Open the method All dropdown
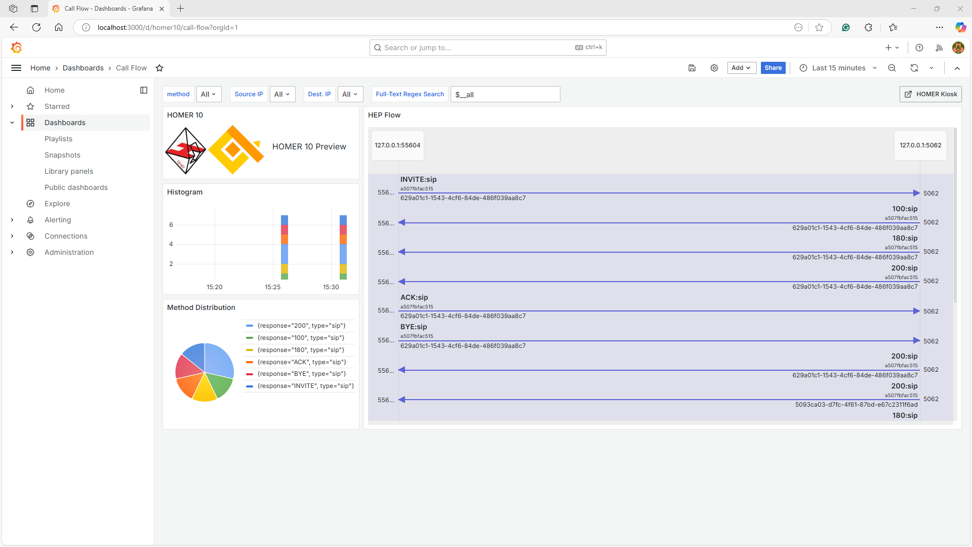The height and width of the screenshot is (547, 972). (209, 94)
